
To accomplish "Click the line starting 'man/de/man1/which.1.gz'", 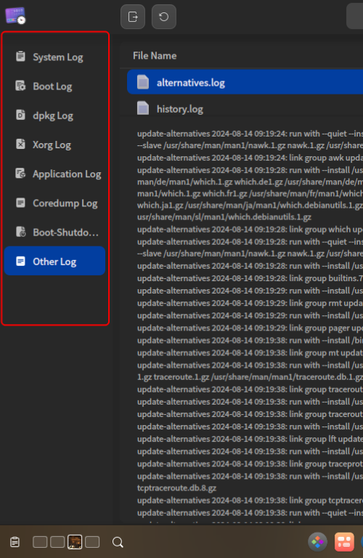I will [x=250, y=182].
